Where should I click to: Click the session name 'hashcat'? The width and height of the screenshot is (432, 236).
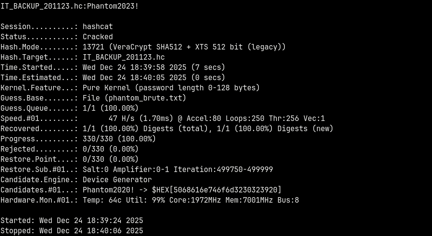98,27
